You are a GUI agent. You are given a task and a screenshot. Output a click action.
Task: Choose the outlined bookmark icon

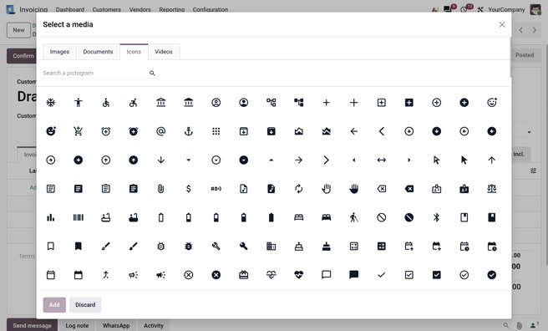(x=51, y=246)
